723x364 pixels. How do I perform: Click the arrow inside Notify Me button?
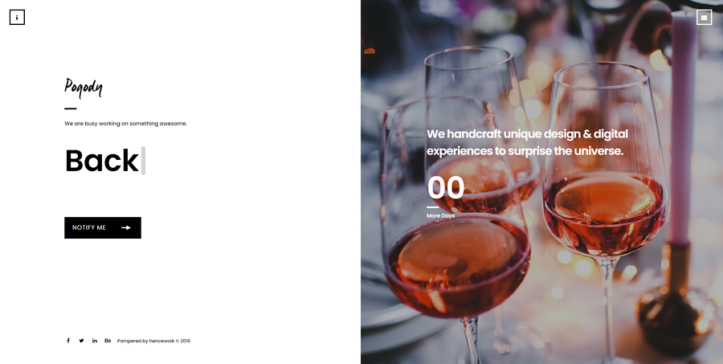tap(126, 227)
